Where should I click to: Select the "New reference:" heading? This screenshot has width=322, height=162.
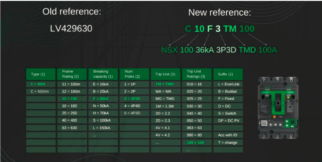(220, 13)
